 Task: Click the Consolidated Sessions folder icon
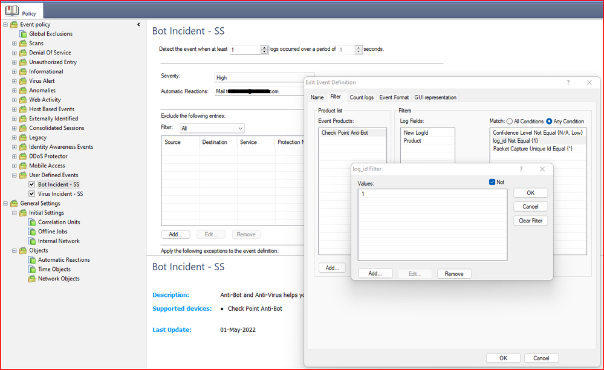pyautogui.click(x=23, y=128)
